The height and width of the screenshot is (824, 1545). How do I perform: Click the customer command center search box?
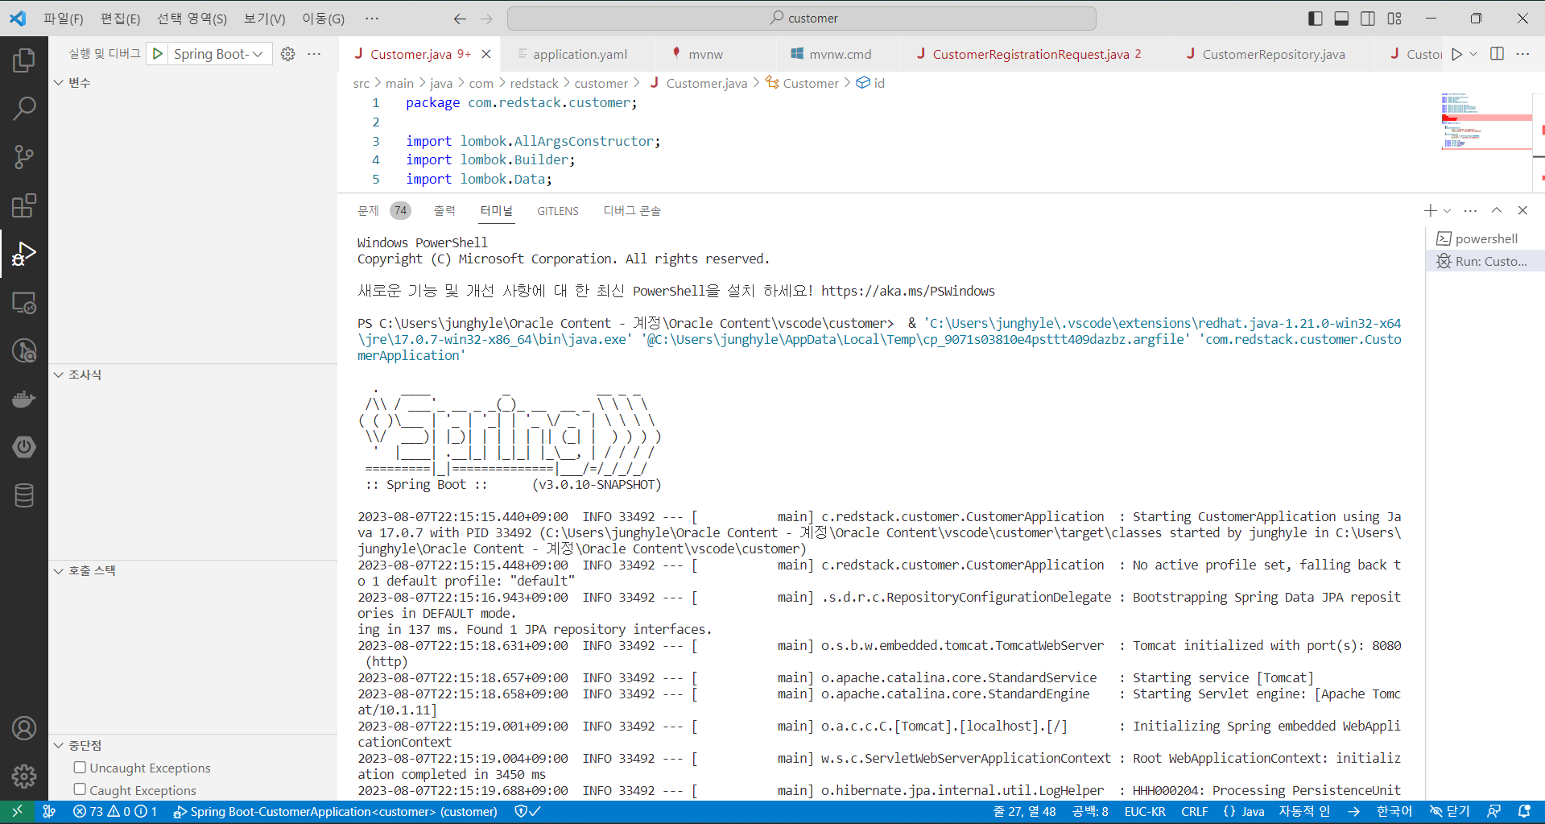pyautogui.click(x=801, y=19)
